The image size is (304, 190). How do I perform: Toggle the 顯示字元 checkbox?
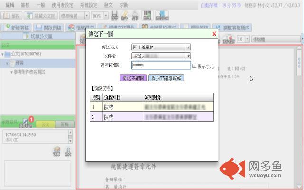pos(194,66)
